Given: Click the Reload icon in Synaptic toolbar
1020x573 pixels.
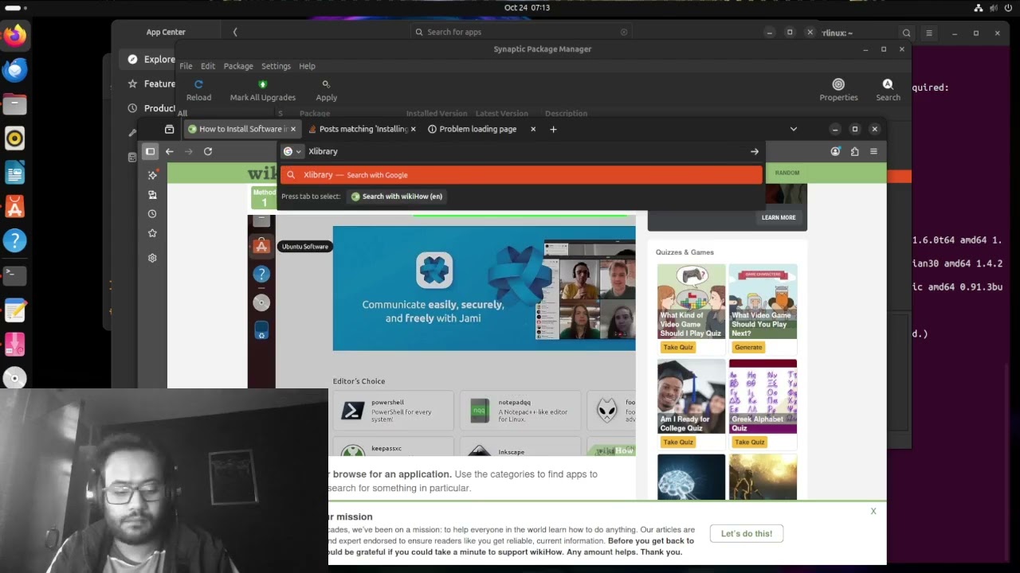Looking at the screenshot, I should (x=198, y=90).
